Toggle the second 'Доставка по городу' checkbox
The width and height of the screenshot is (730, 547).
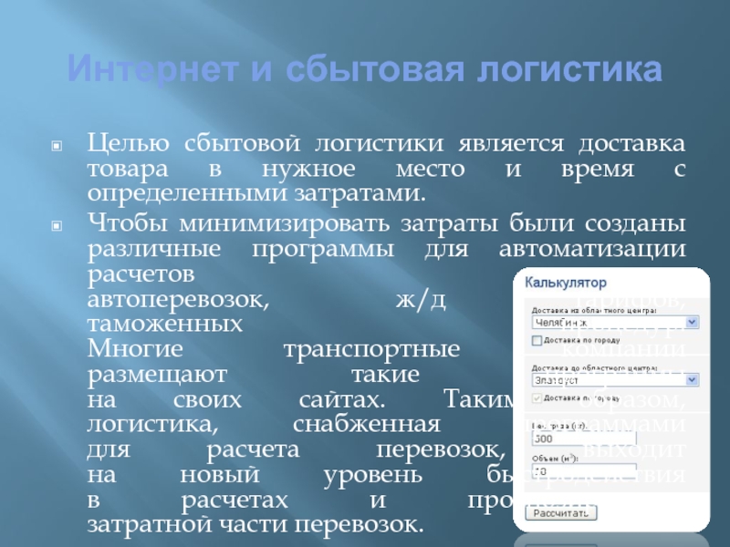(536, 398)
